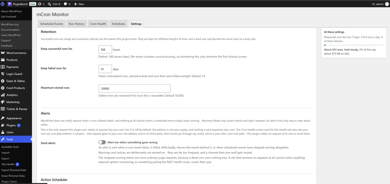Viewport: 390px width, 184px height.
Task: Open the updates icon showing 3
Action: 40,4
